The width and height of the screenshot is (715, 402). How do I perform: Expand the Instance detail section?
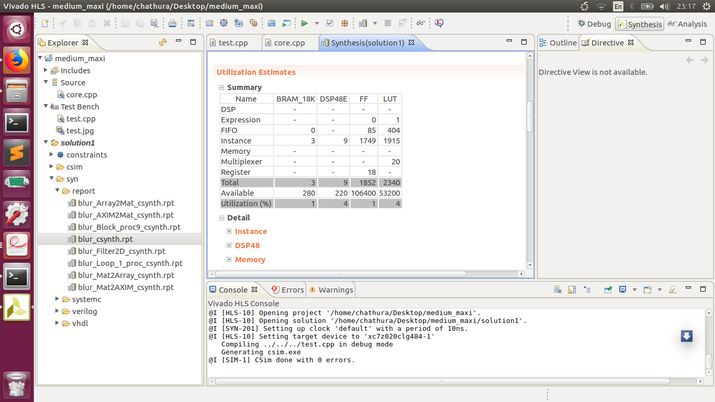(x=229, y=231)
